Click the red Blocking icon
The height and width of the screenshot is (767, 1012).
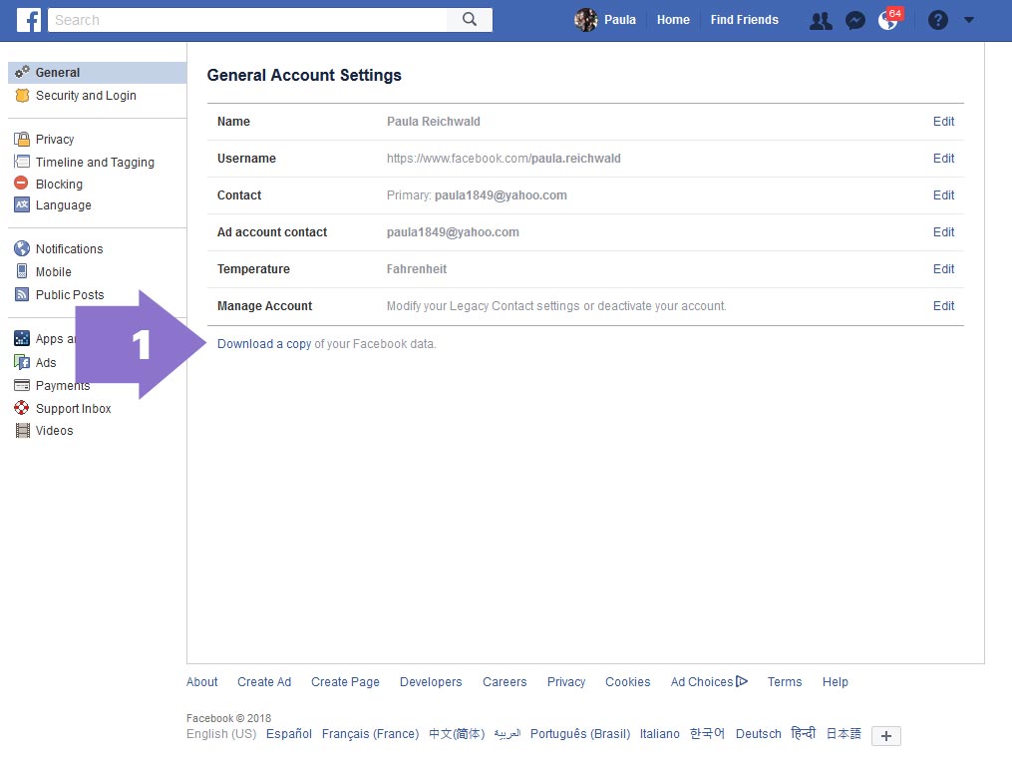click(x=21, y=184)
